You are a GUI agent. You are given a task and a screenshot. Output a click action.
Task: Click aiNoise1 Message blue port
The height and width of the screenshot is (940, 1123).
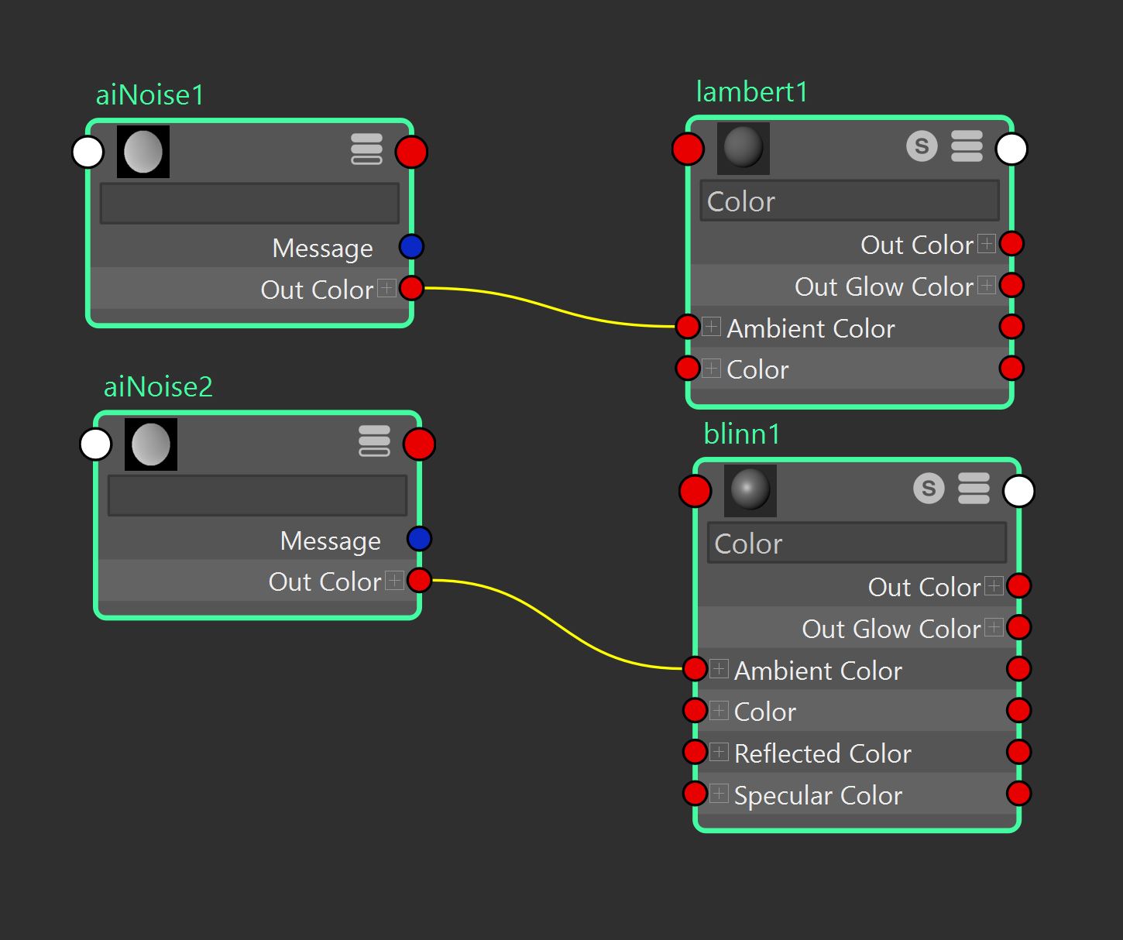pyautogui.click(x=411, y=247)
